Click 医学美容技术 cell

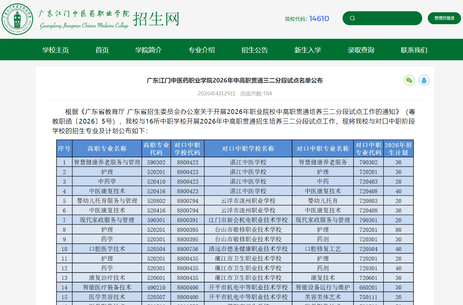(107, 297)
